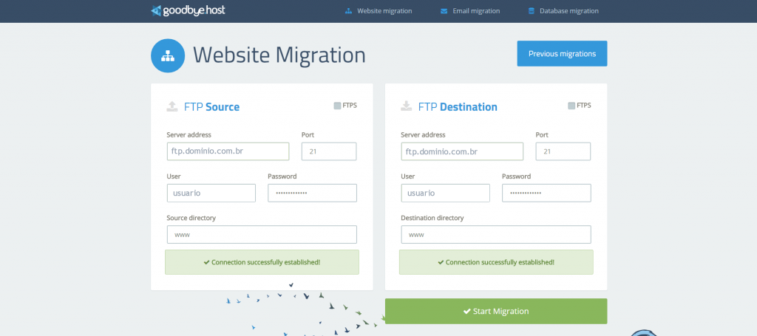Screen dimensions: 757x336
Task: Focus the Destination Server address field
Action: tap(462, 151)
